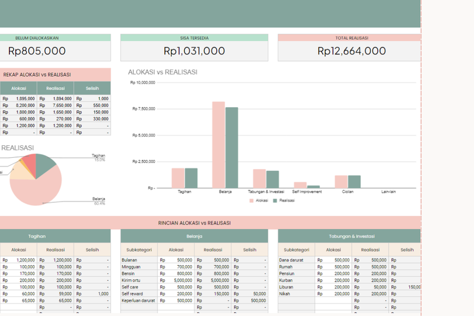The width and height of the screenshot is (474, 316).
Task: Select the Rp12,664,000 Total Realisasi value
Action: point(351,51)
